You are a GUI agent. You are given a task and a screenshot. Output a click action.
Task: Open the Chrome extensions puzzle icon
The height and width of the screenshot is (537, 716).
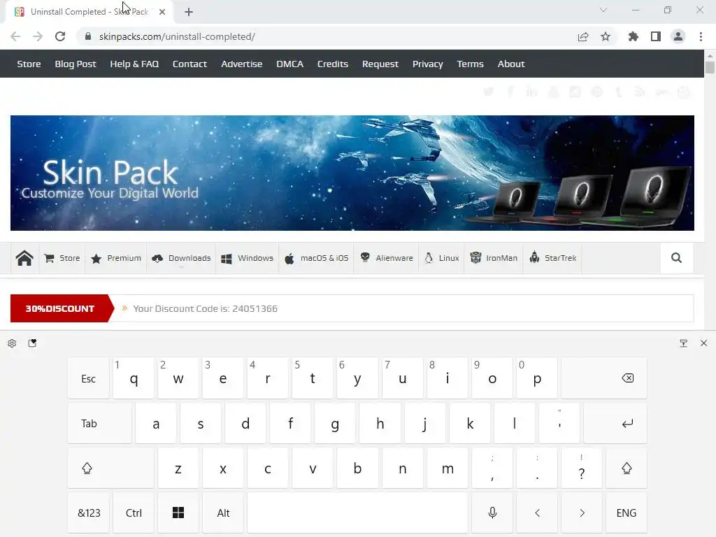point(633,36)
